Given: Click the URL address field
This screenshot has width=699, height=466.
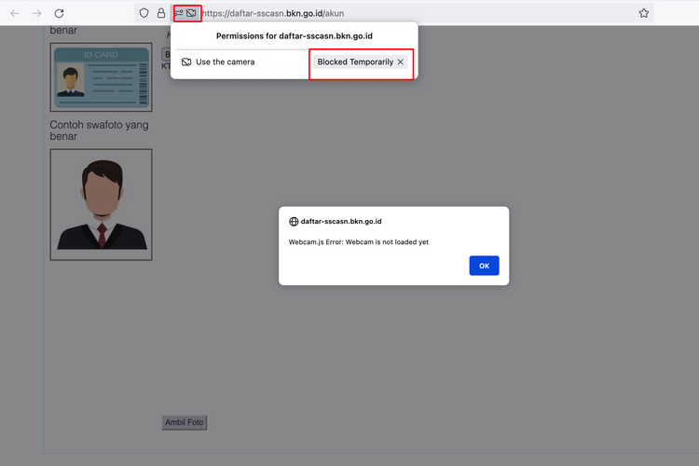Looking at the screenshot, I should pos(419,13).
